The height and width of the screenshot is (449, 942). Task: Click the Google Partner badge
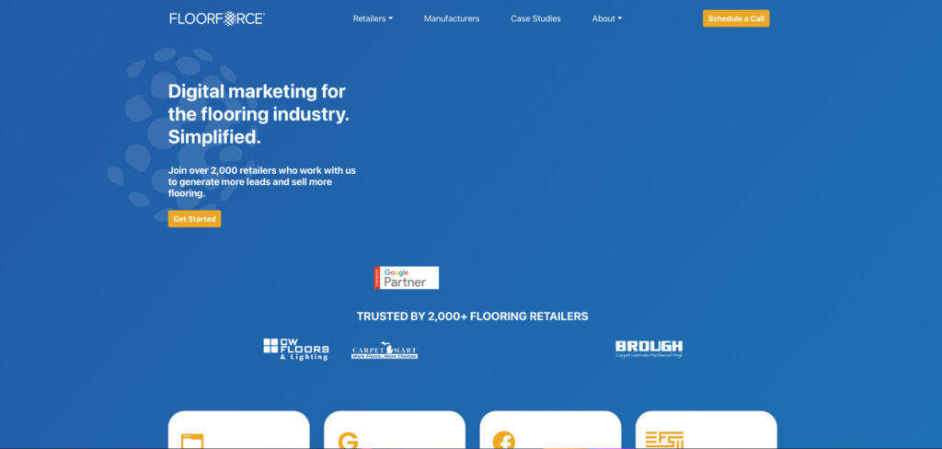(x=406, y=278)
